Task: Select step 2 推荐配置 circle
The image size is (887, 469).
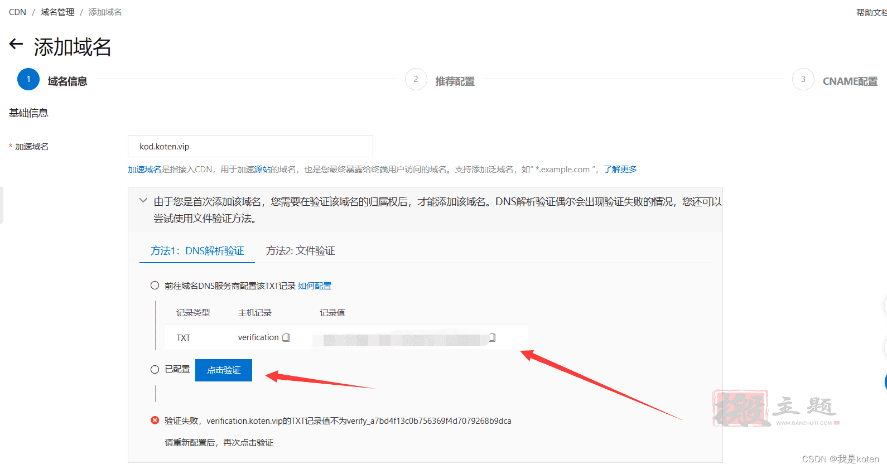Action: coord(416,79)
